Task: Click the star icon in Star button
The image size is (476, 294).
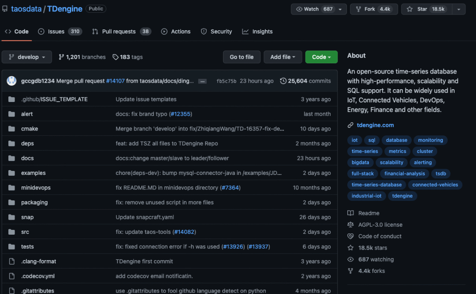Action: (409, 9)
